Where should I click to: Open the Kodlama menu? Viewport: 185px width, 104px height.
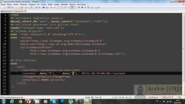[x=32, y=4]
